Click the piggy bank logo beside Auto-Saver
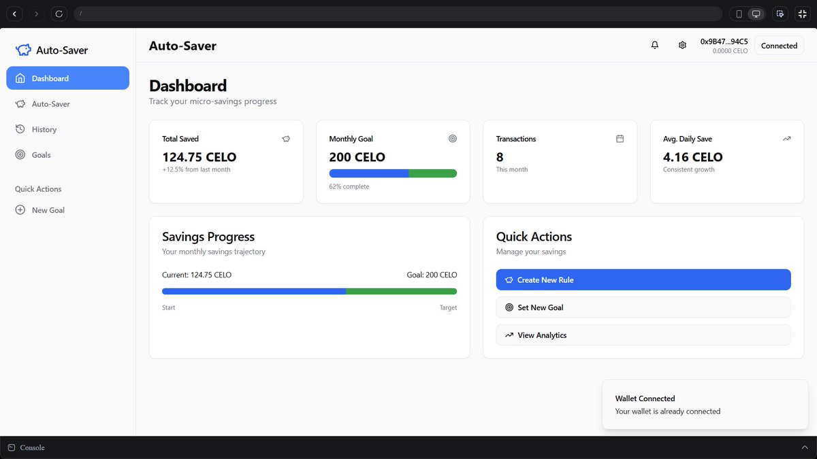Image resolution: width=817 pixels, height=459 pixels. coord(23,50)
